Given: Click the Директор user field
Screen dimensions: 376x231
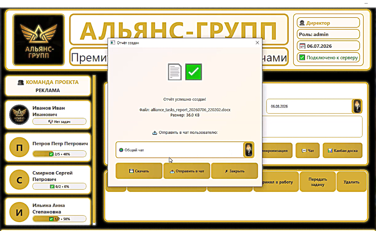Looking at the screenshot, I should [328, 23].
